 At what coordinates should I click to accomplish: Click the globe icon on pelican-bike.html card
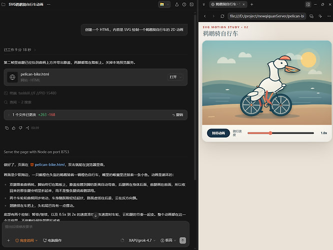[12, 77]
